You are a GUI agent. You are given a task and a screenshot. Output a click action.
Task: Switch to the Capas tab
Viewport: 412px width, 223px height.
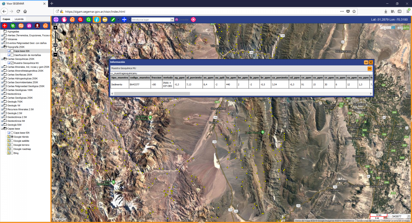coord(7,19)
